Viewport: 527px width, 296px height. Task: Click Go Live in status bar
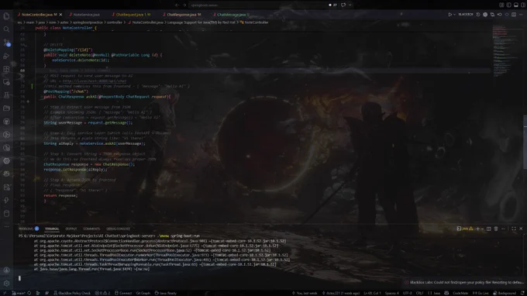point(480,294)
